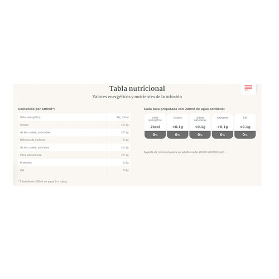279x279 pixels.
Task: Click the Valor energético 2kcal card
Action: pyautogui.click(x=155, y=126)
